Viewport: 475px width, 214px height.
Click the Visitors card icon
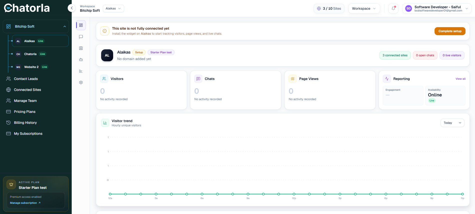click(104, 79)
